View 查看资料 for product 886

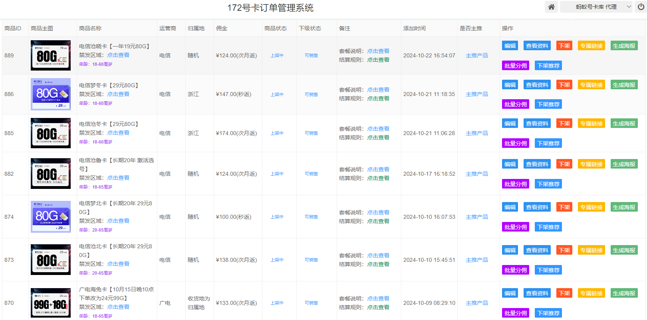[537, 85]
